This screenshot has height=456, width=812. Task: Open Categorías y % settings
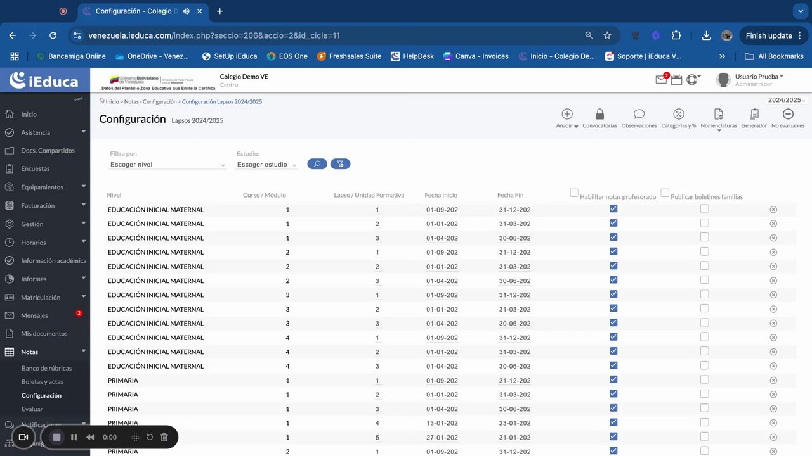[678, 115]
